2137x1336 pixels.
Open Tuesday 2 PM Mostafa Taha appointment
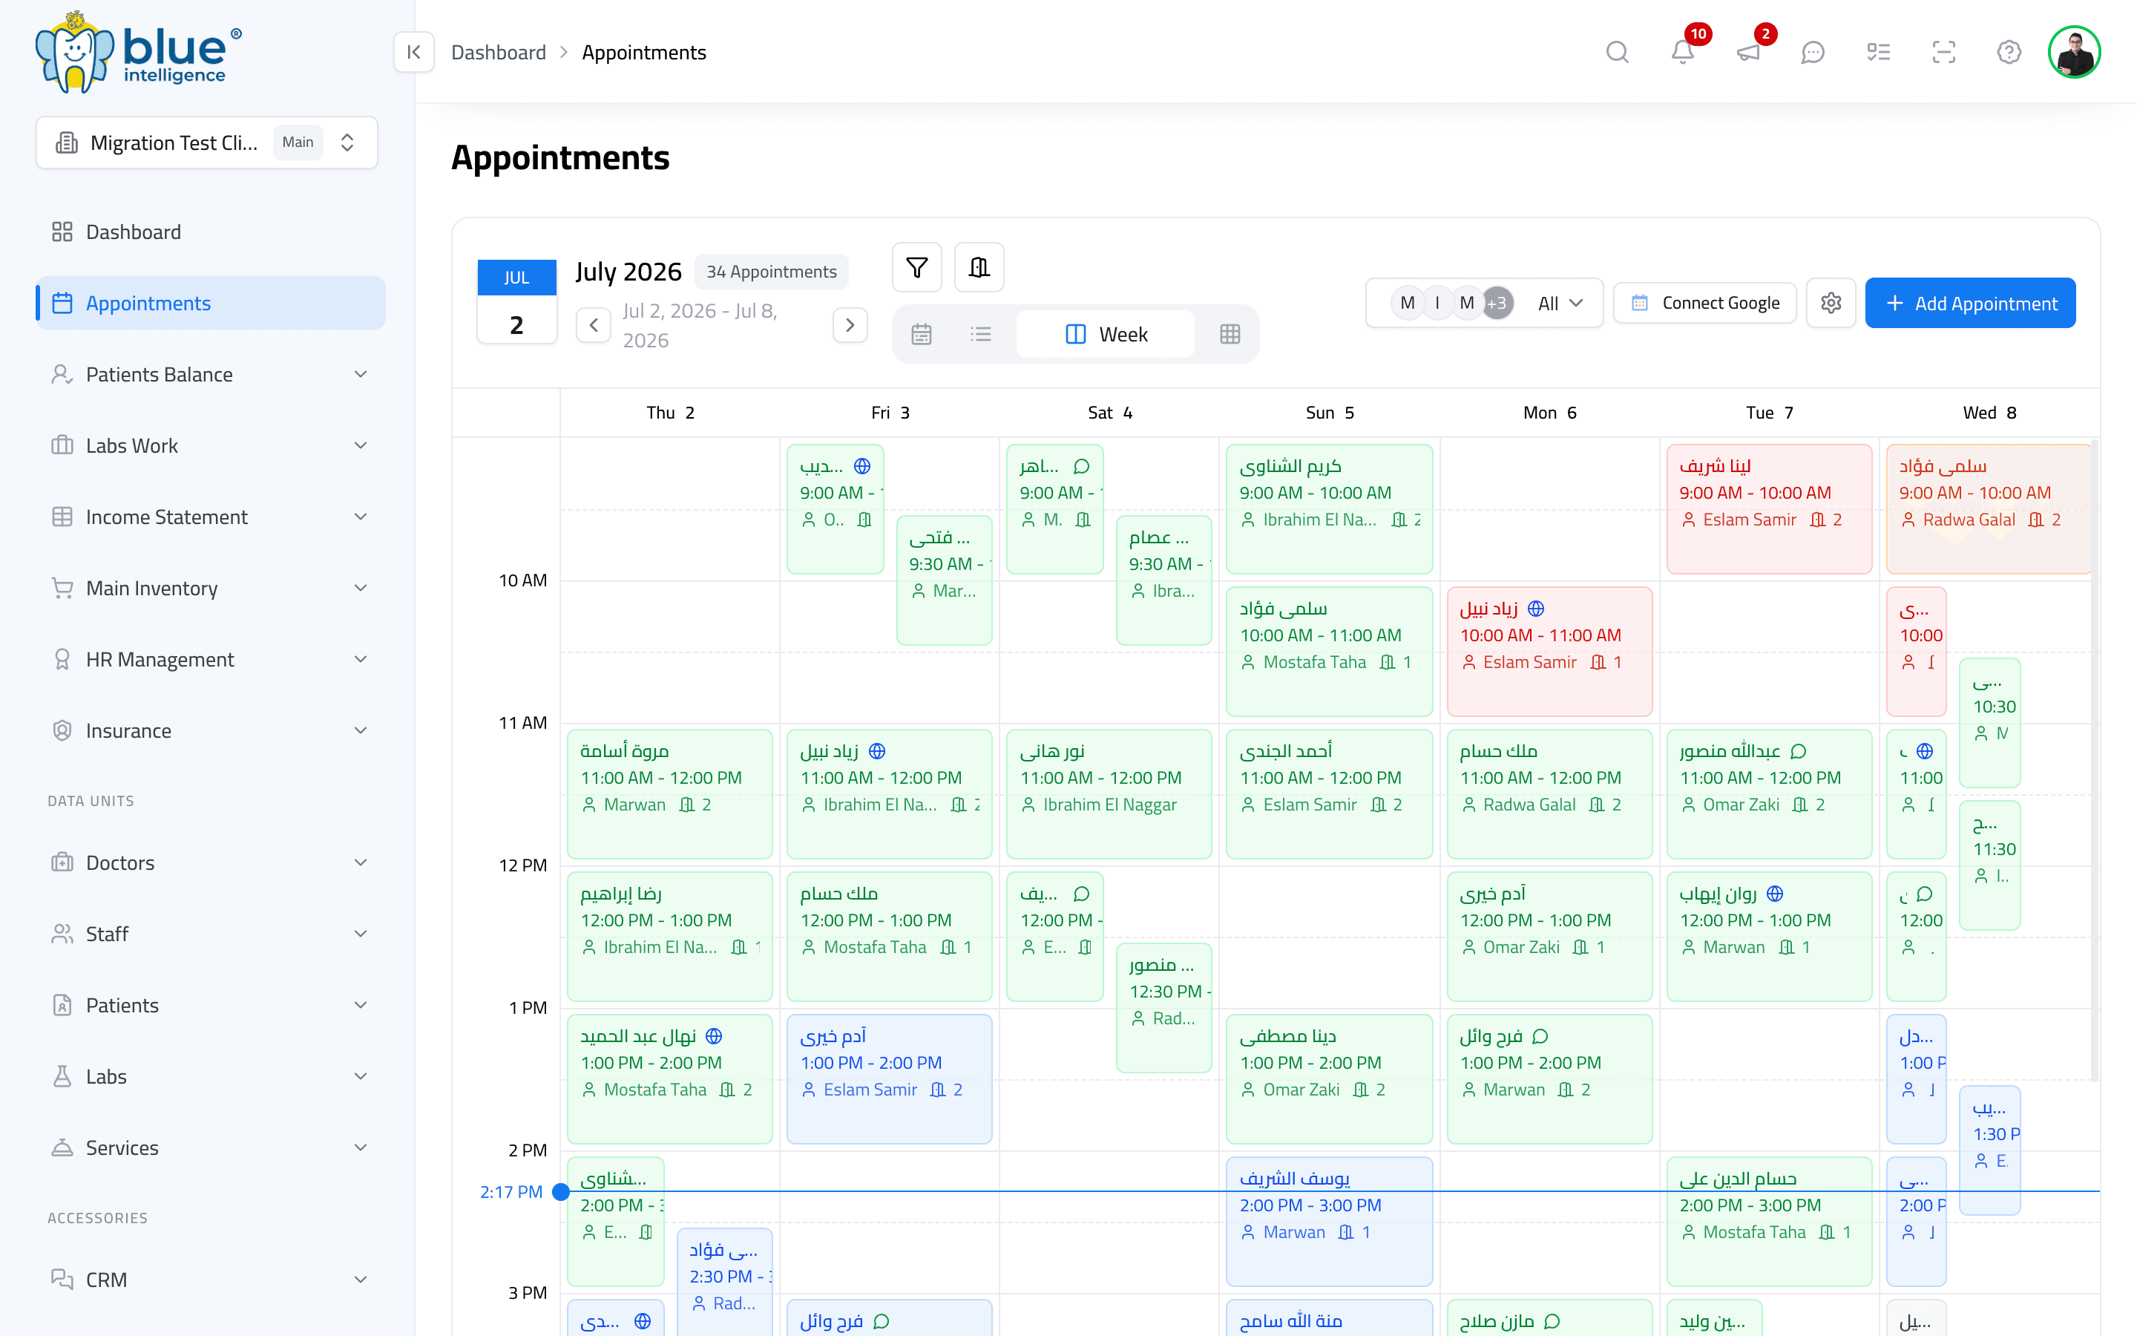[1769, 1220]
